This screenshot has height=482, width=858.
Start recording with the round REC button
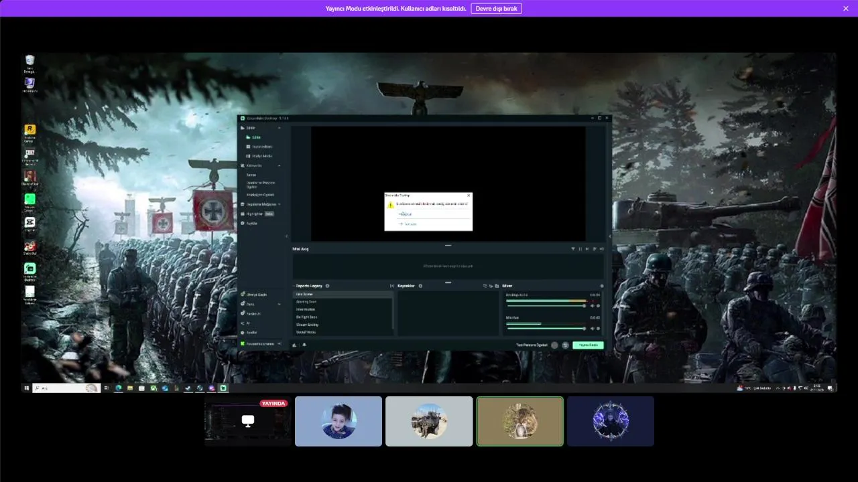pyautogui.click(x=555, y=345)
